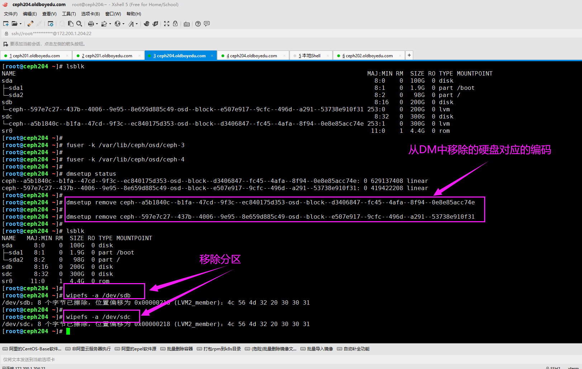Expand the Font dropdown arrow
The height and width of the screenshot is (369, 582).
pyautogui.click(x=137, y=24)
